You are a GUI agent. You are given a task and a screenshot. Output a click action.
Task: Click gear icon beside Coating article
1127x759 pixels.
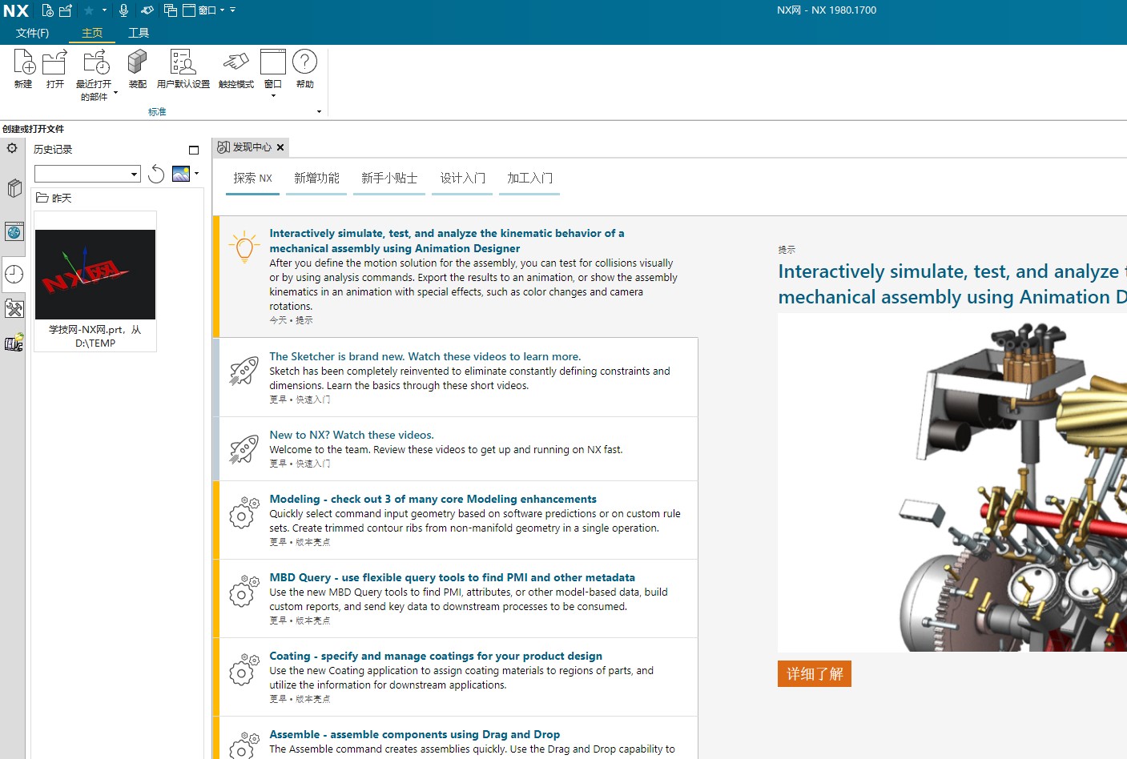click(x=244, y=670)
